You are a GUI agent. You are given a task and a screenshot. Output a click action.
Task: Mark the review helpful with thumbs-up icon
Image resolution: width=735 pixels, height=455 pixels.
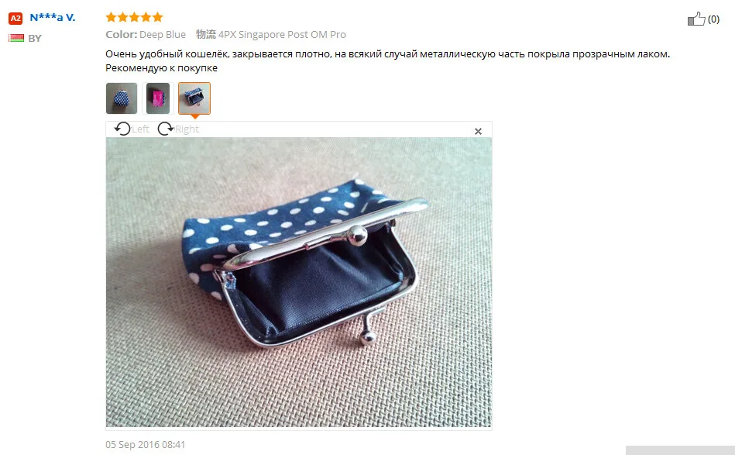[x=696, y=19]
